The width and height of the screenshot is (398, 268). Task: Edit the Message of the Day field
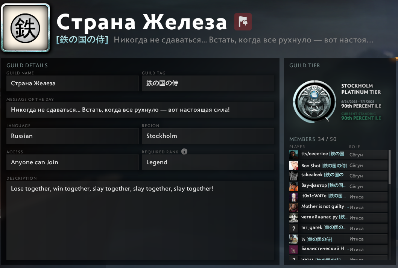point(140,110)
